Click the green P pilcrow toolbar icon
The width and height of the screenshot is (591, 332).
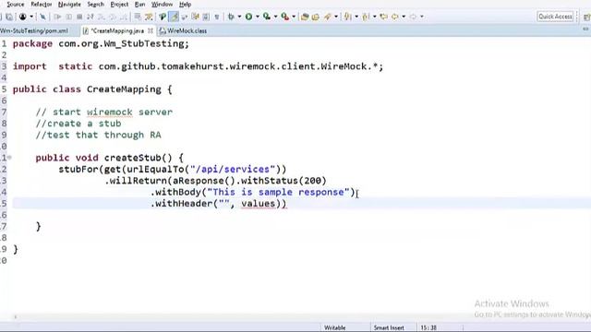163,17
